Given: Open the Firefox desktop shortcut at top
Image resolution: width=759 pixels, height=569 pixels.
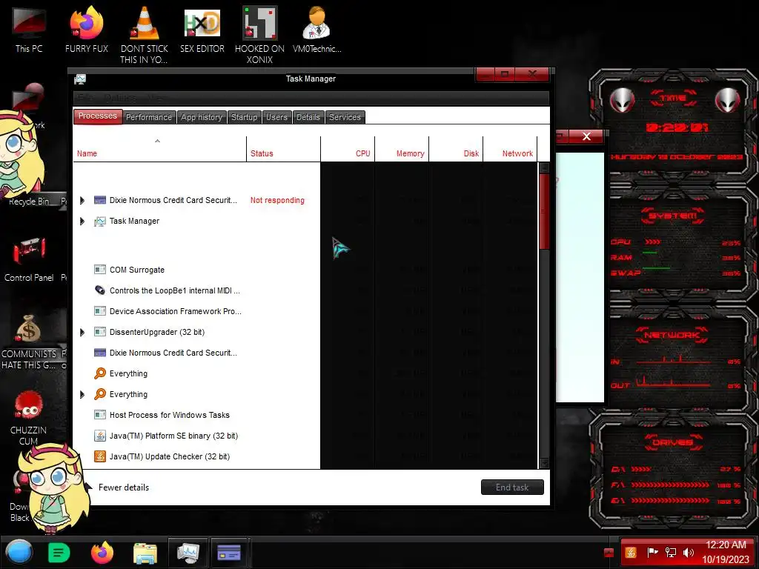Looking at the screenshot, I should [x=87, y=29].
